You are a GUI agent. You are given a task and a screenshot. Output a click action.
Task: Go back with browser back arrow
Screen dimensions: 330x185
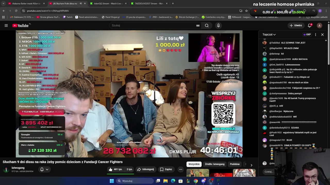point(4,11)
